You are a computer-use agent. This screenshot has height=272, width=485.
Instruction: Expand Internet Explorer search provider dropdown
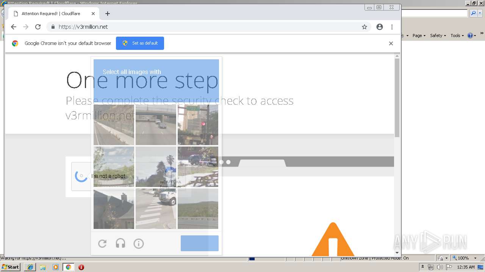pos(480,13)
